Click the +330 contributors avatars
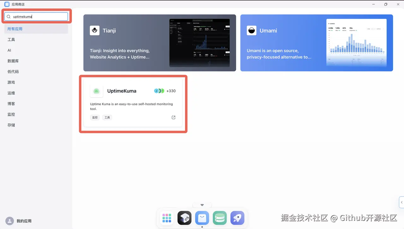 pos(165,91)
